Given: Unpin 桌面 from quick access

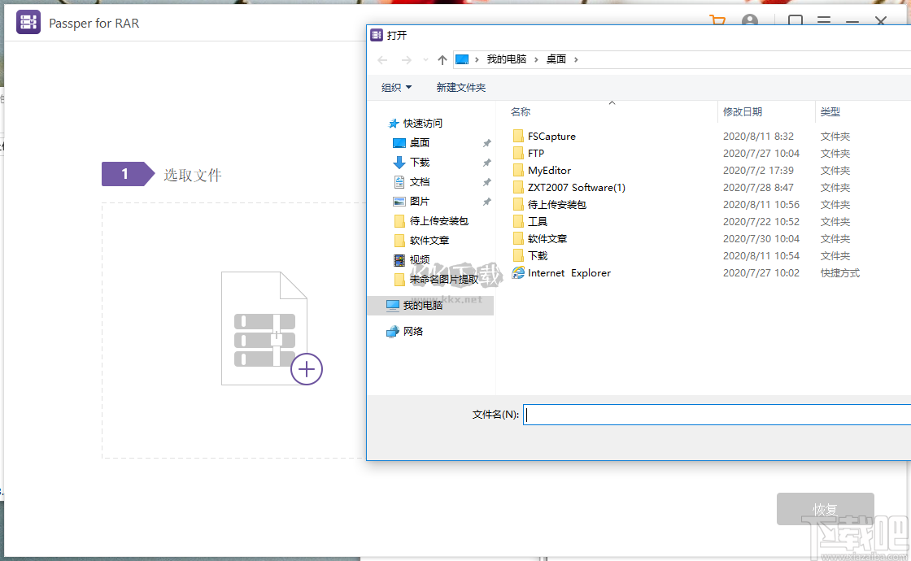Looking at the screenshot, I should pyautogui.click(x=486, y=142).
